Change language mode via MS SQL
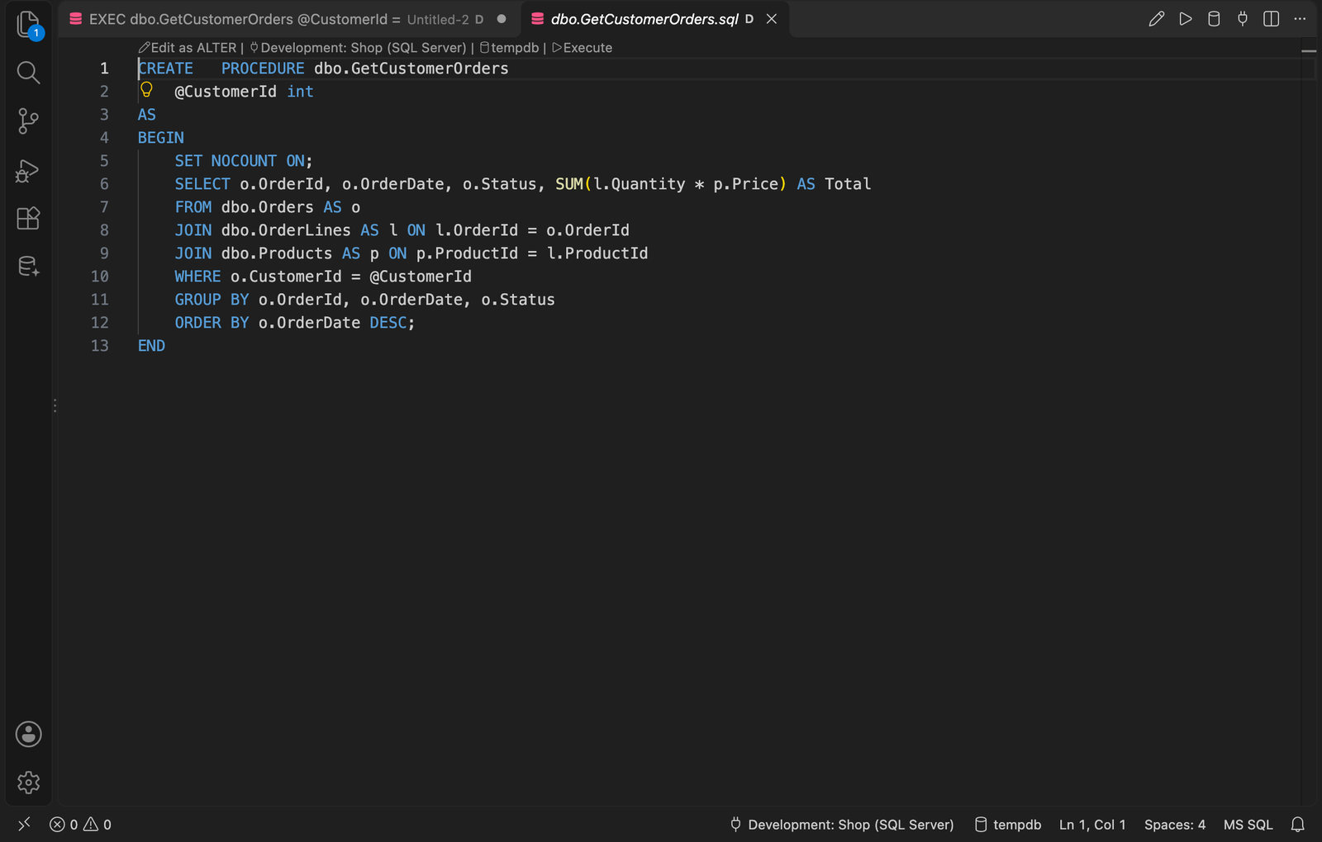 pyautogui.click(x=1248, y=825)
